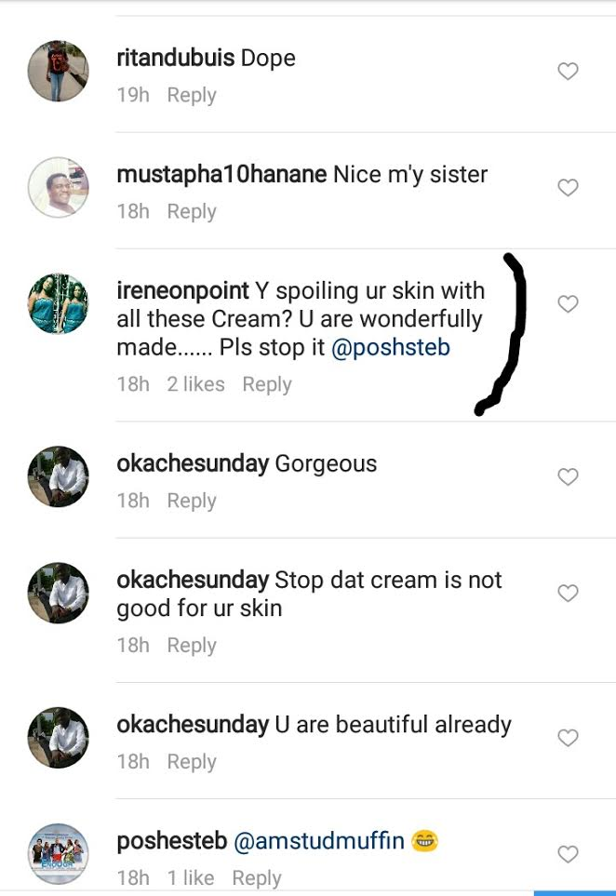Like "Stop dat cream" comment heart
The width and height of the screenshot is (616, 896).
coord(568,594)
